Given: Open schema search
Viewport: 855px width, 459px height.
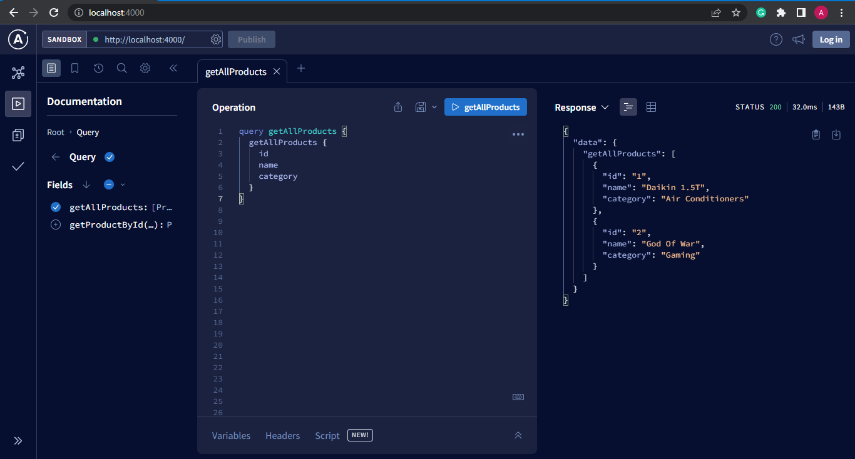Looking at the screenshot, I should coord(121,68).
